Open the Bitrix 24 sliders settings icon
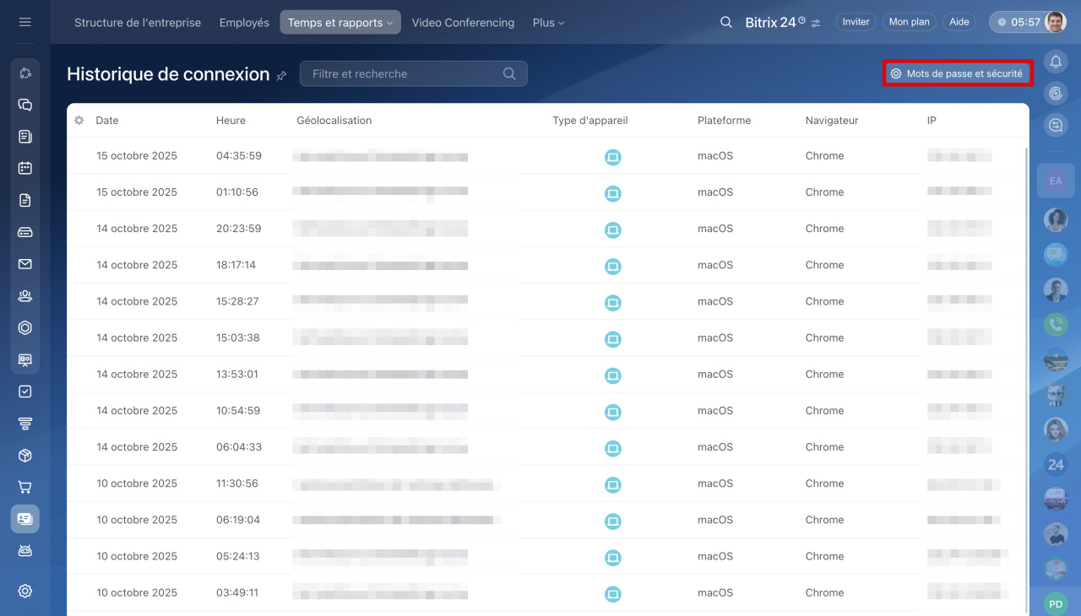The width and height of the screenshot is (1081, 616). (816, 23)
